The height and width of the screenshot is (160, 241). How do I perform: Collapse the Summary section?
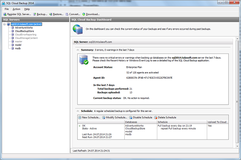78,50
